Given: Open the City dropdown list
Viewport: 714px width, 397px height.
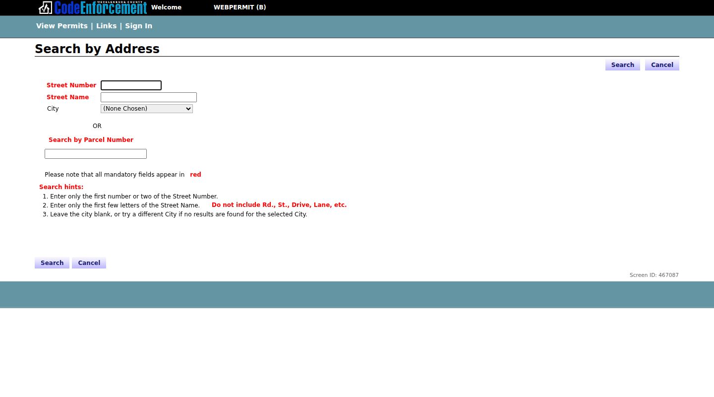Looking at the screenshot, I should pos(147,109).
